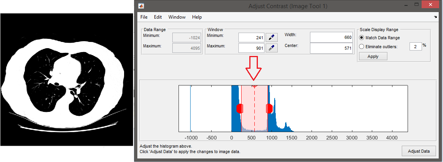Click the center dashed line handle on the histogram
The width and height of the screenshot is (443, 162).
(254, 86)
